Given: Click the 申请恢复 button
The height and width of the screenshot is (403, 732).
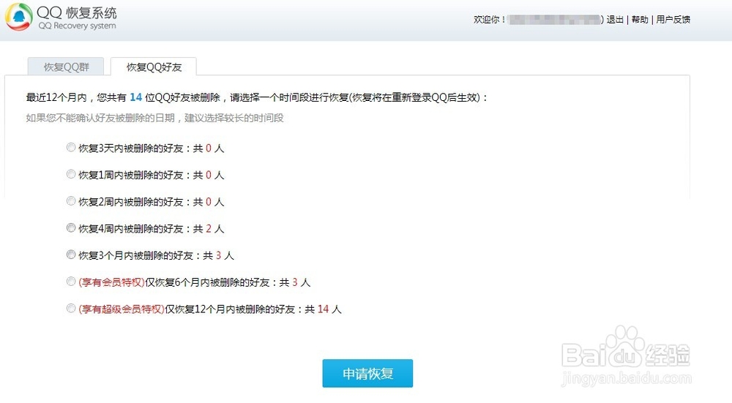Looking at the screenshot, I should pos(367,373).
